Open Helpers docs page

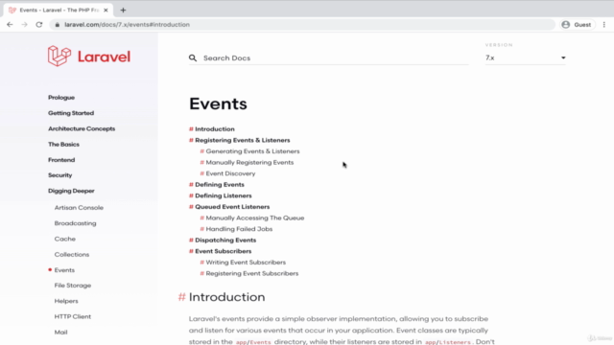click(x=66, y=301)
